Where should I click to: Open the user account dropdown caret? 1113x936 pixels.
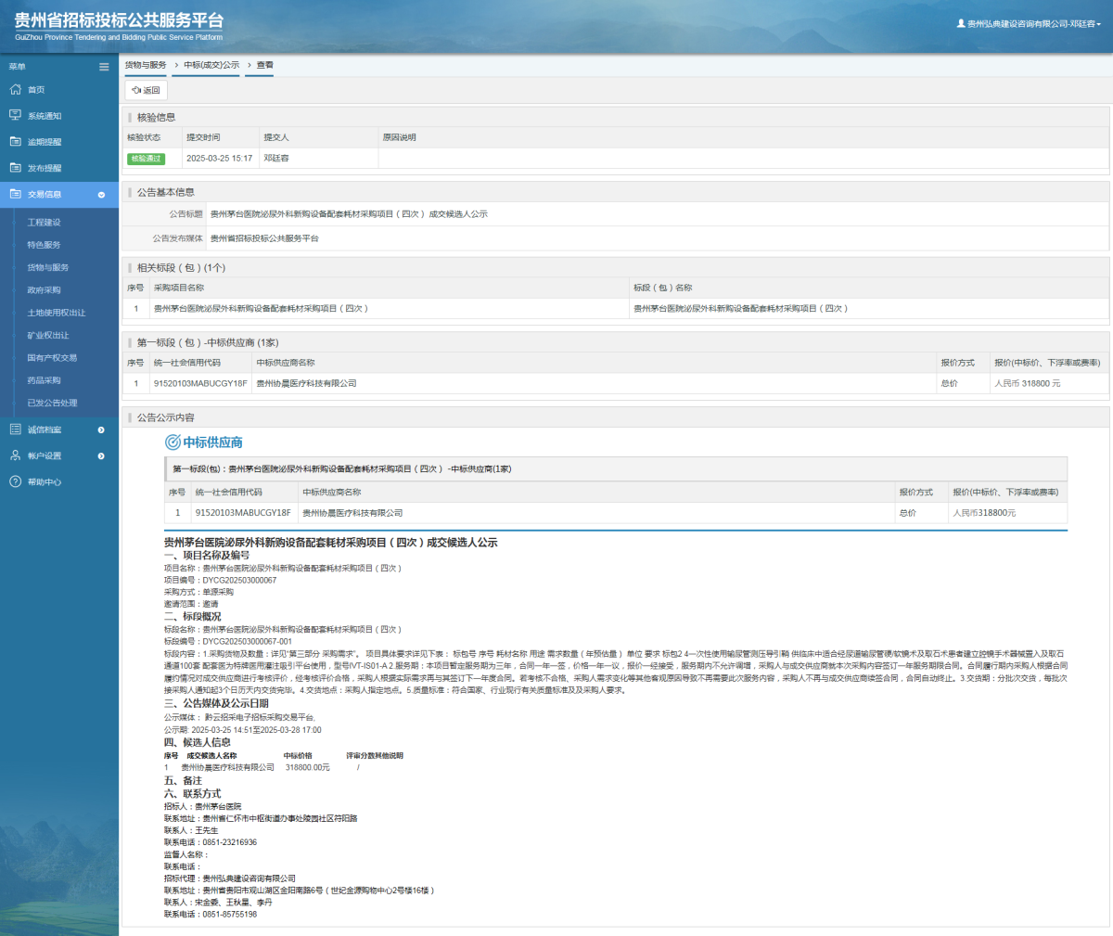click(1099, 24)
